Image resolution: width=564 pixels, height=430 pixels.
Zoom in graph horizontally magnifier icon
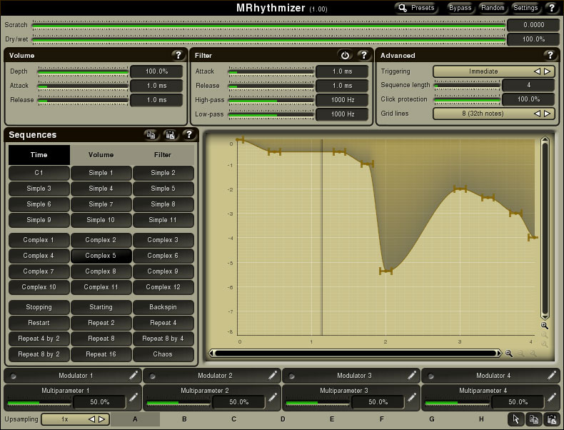(508, 354)
